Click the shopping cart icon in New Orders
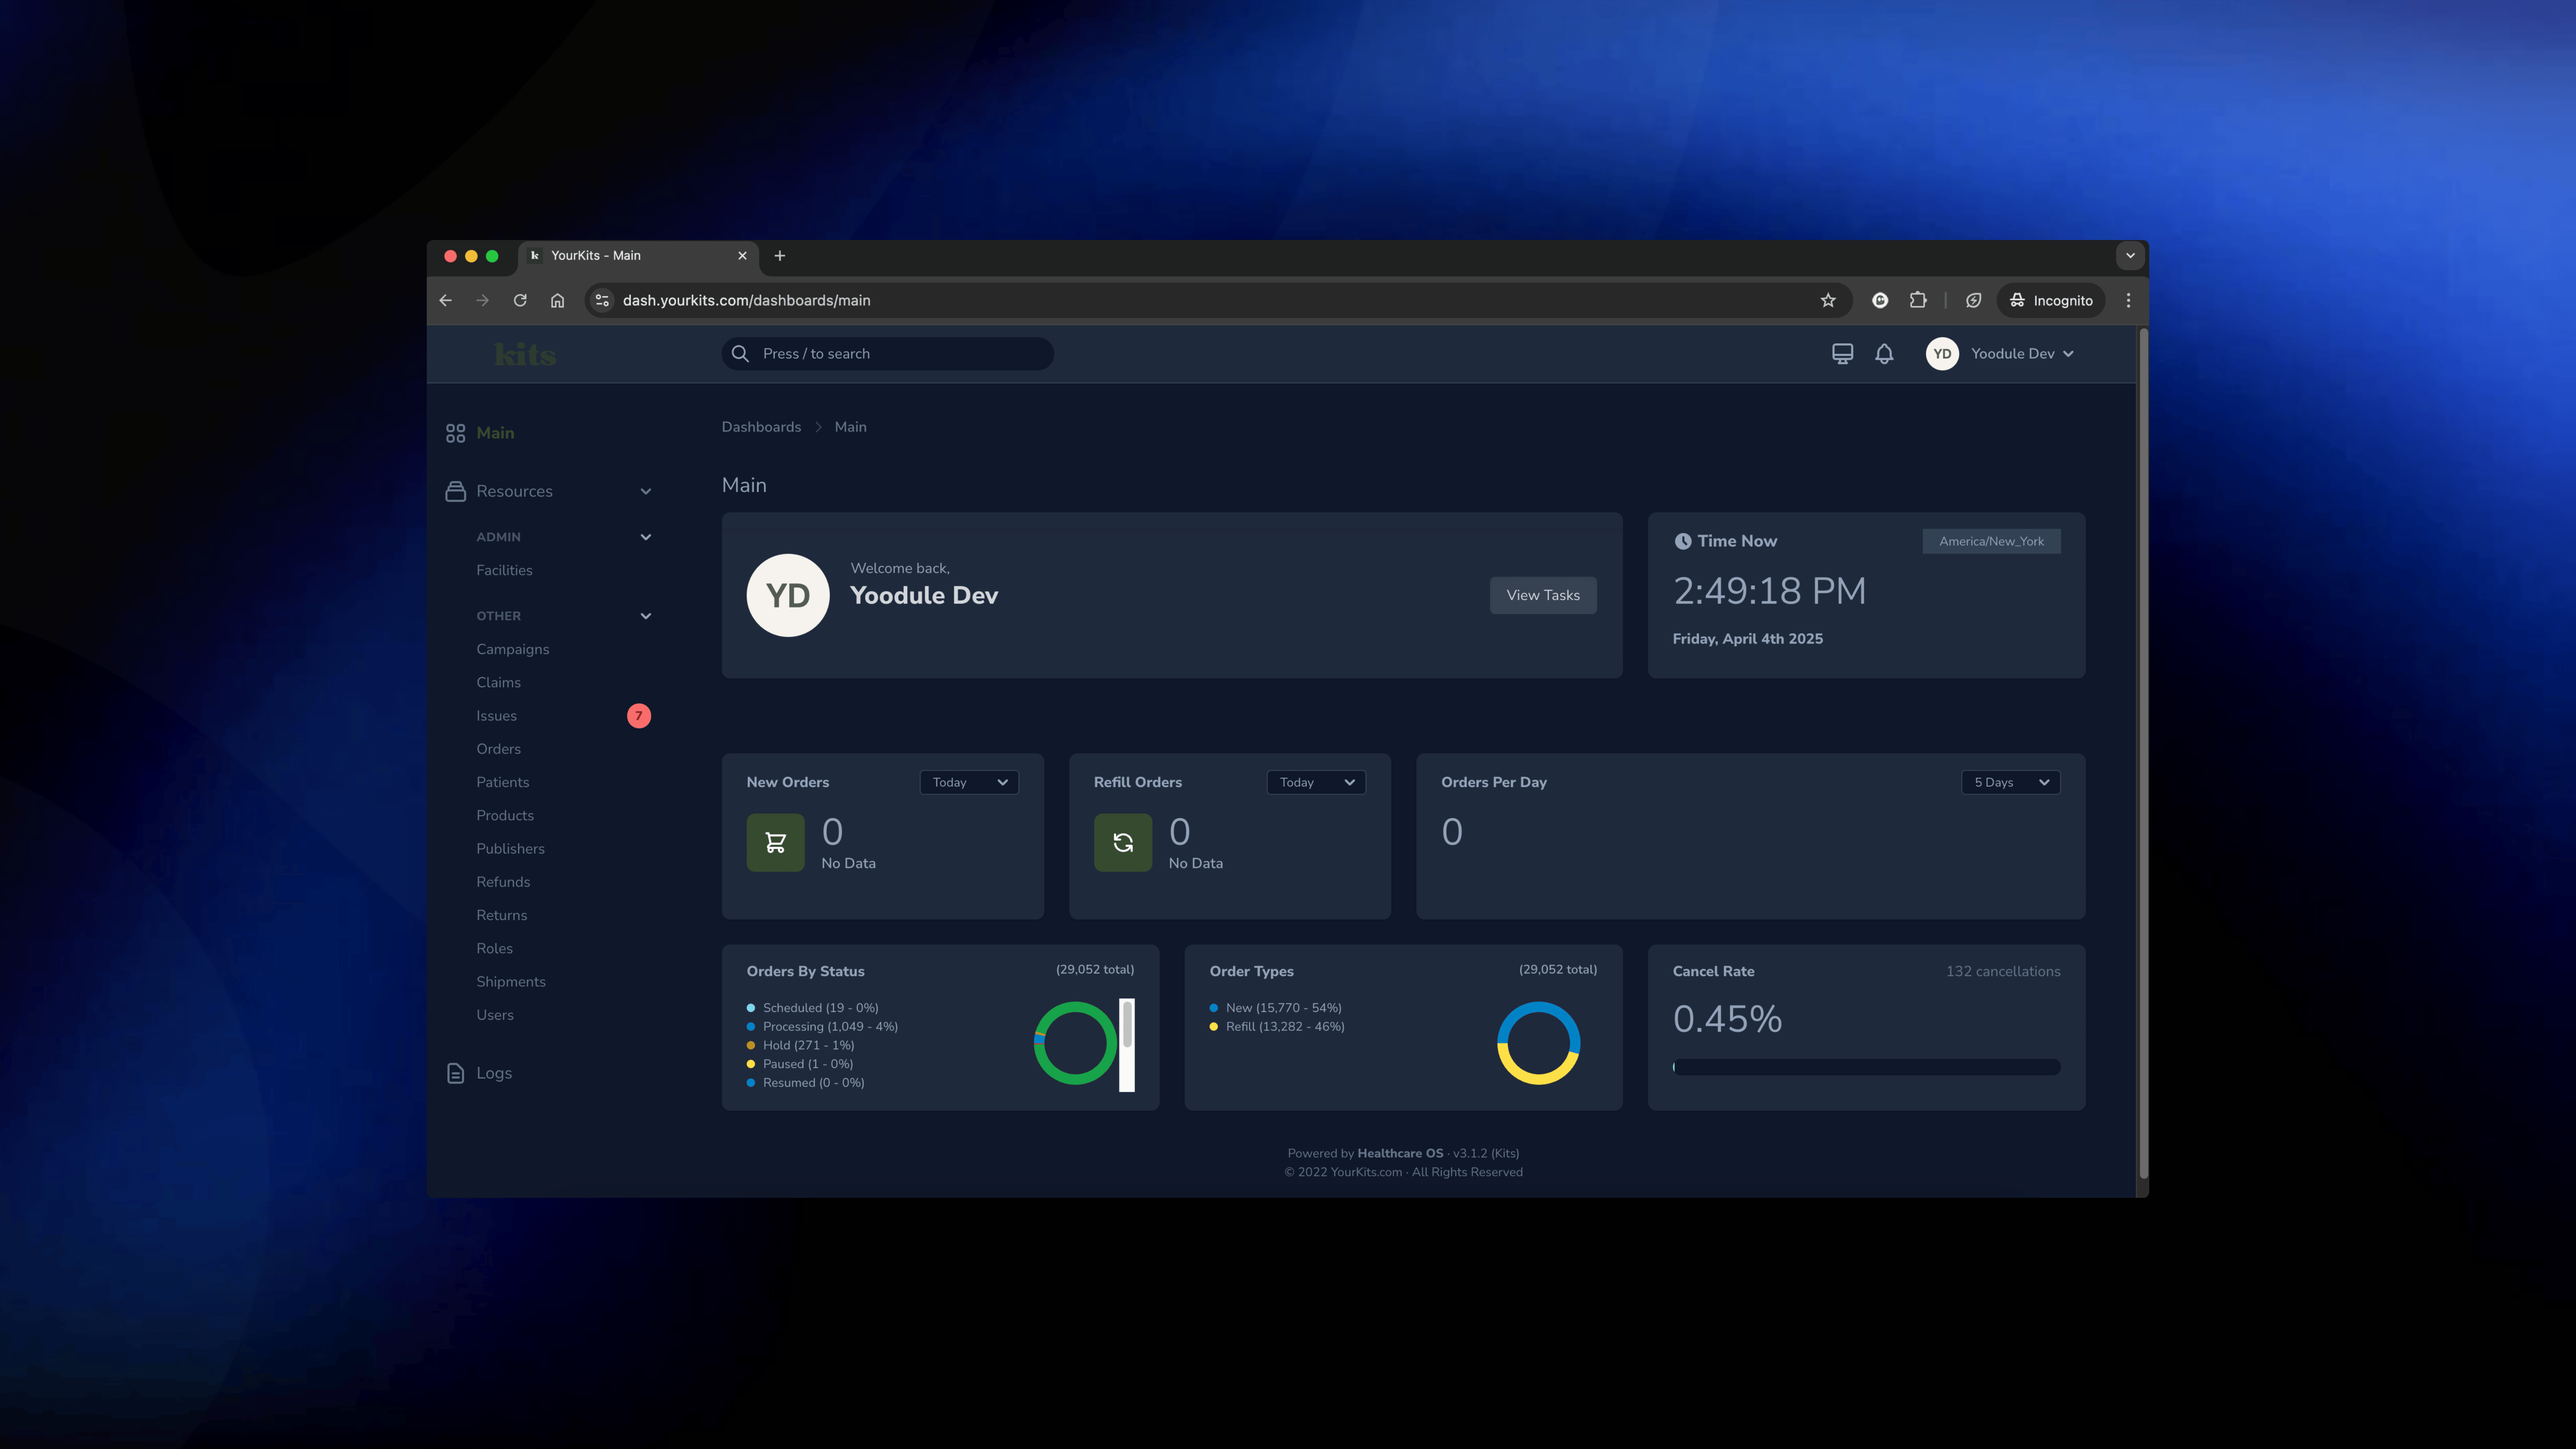 click(x=775, y=841)
